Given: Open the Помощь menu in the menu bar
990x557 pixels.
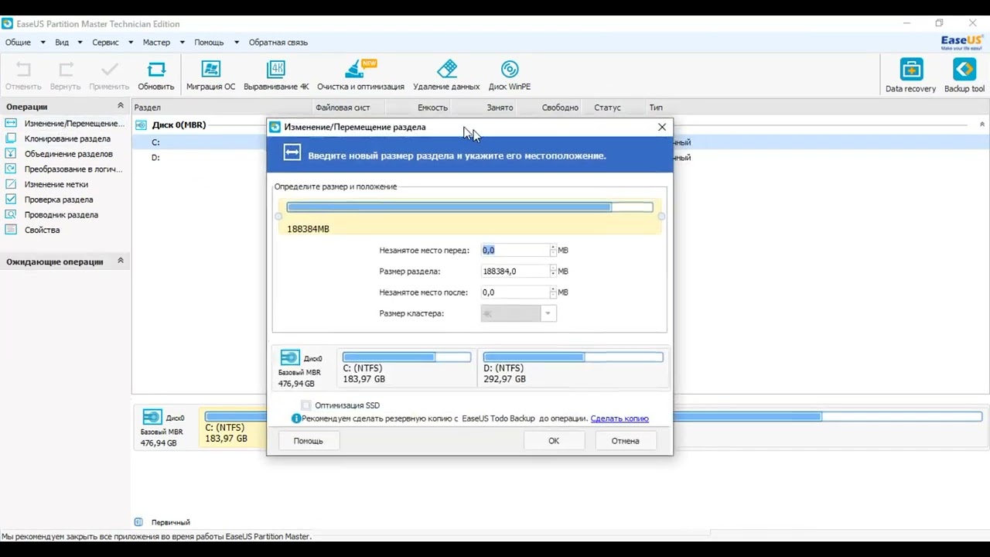Looking at the screenshot, I should coord(216,43).
